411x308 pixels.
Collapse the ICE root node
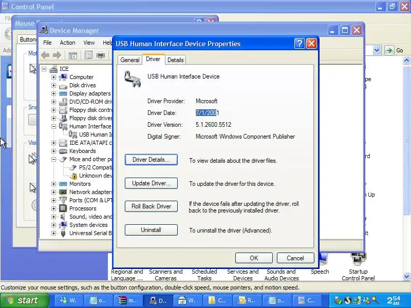point(44,69)
